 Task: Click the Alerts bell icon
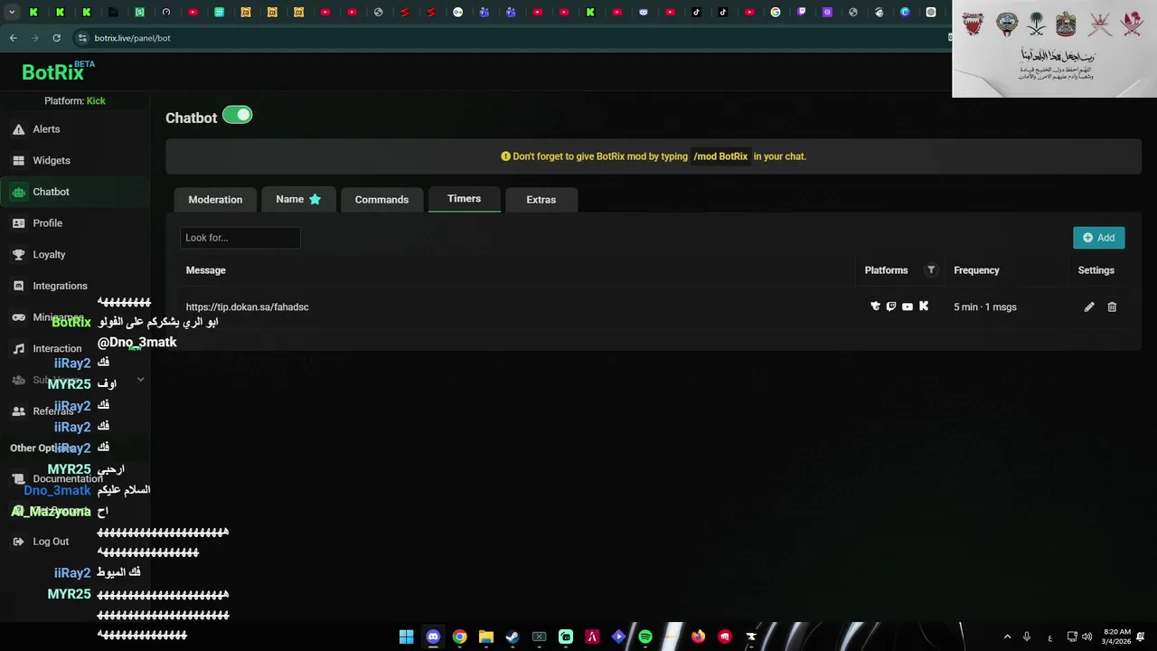[x=18, y=129]
